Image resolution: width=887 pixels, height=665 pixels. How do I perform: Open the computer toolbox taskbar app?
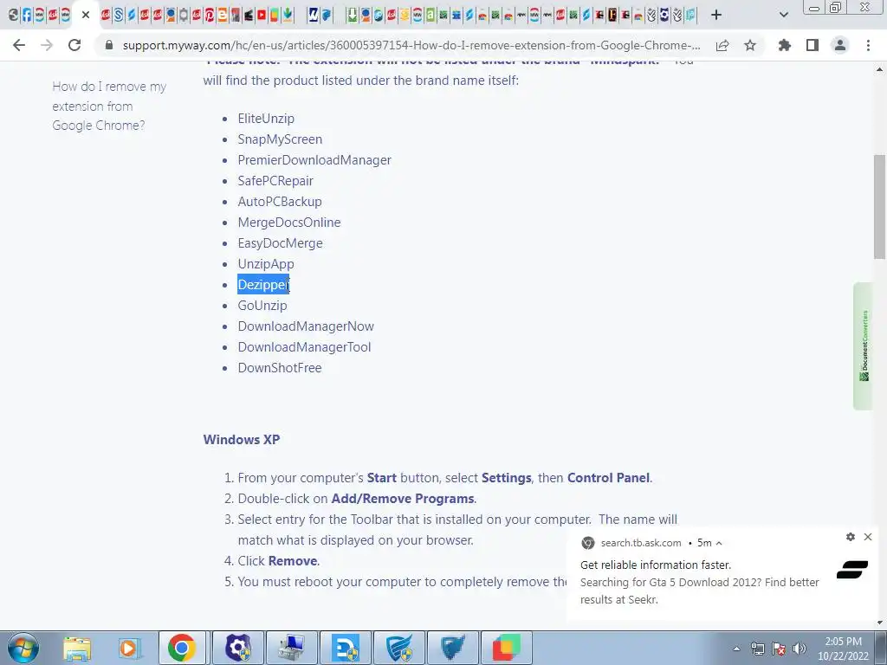tap(292, 648)
